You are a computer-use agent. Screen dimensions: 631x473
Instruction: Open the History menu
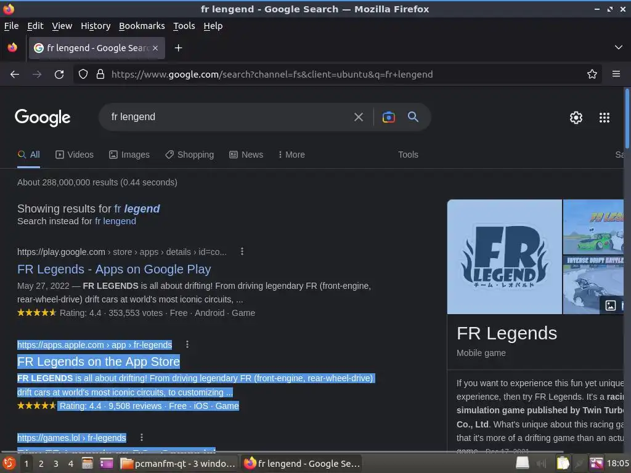click(x=96, y=26)
